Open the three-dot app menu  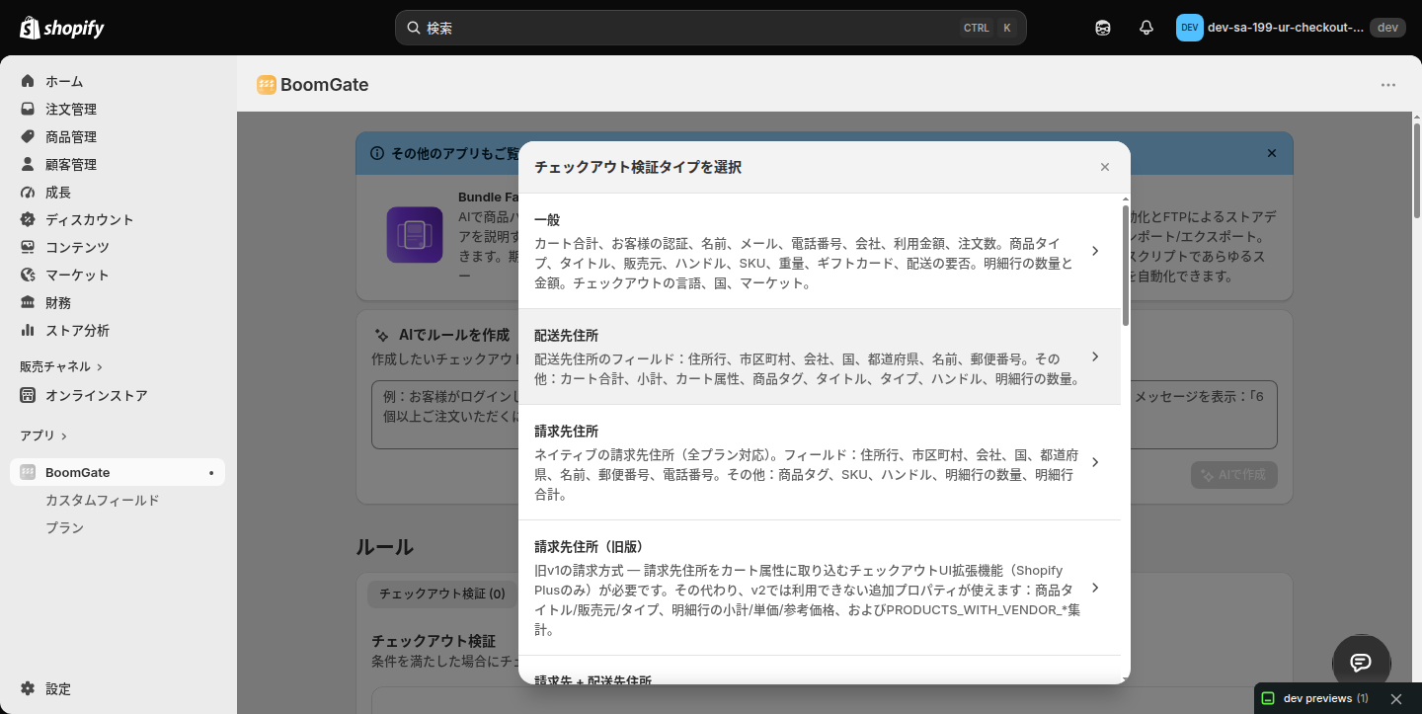1388,85
